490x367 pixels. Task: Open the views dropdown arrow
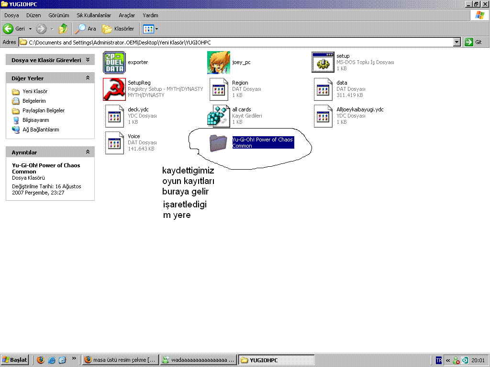pyautogui.click(x=156, y=29)
